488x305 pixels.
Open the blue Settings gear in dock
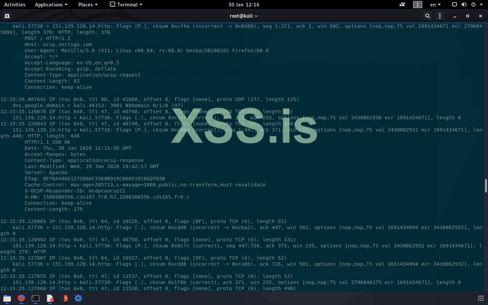(78, 298)
